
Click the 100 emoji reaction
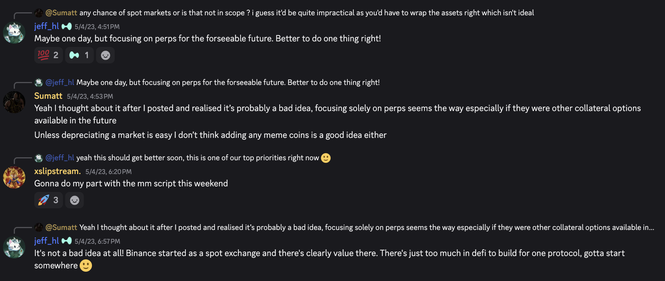click(48, 55)
